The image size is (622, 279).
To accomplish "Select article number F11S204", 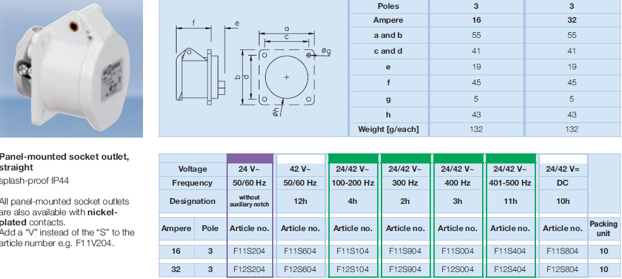I will pos(250,251).
